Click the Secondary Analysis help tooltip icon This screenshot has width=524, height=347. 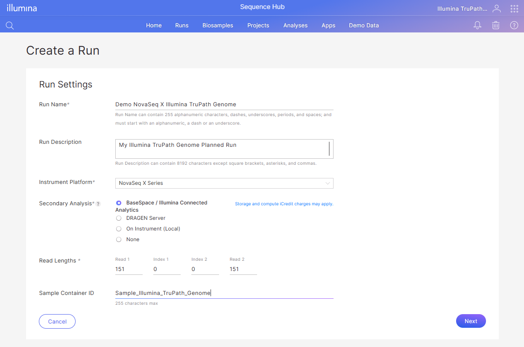tap(98, 204)
